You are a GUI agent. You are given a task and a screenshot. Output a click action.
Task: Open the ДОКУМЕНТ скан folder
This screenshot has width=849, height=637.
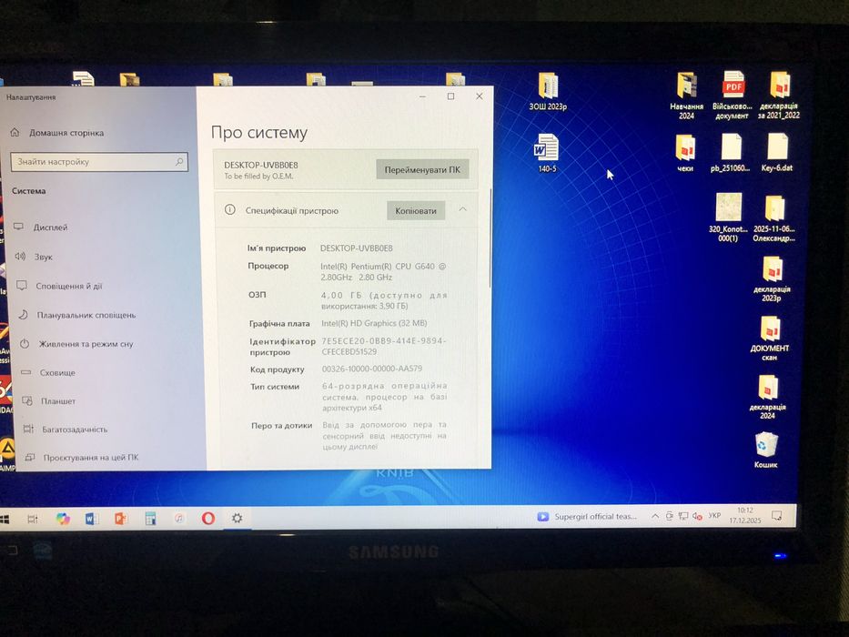770,338
